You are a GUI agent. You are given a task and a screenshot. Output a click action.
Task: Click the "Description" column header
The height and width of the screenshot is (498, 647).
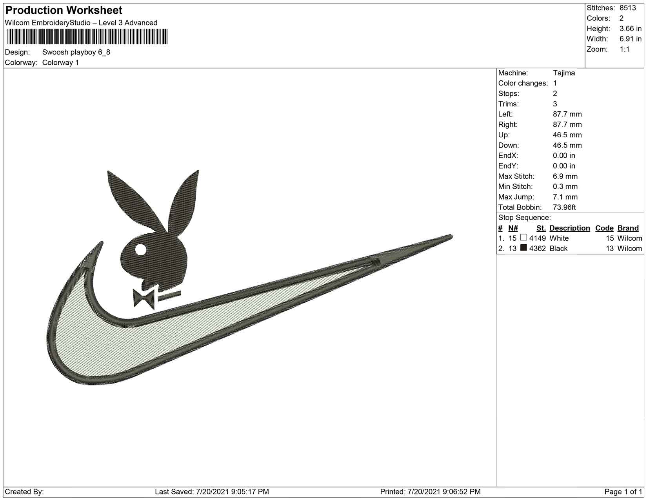(x=570, y=228)
